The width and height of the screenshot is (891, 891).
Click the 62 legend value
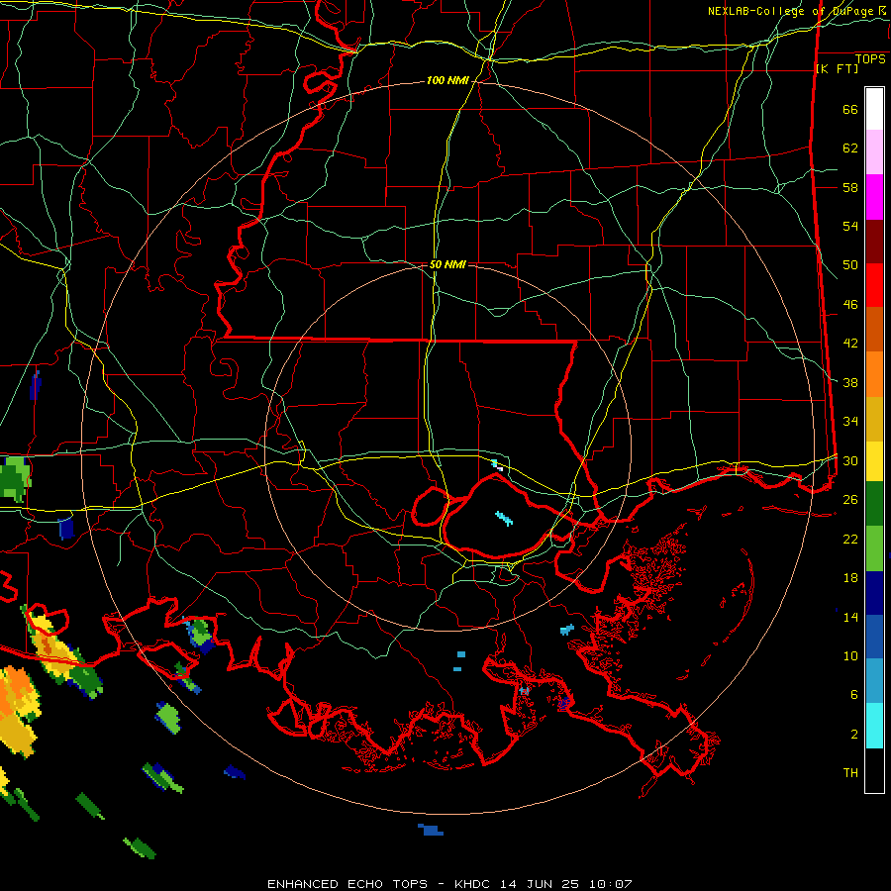point(850,148)
